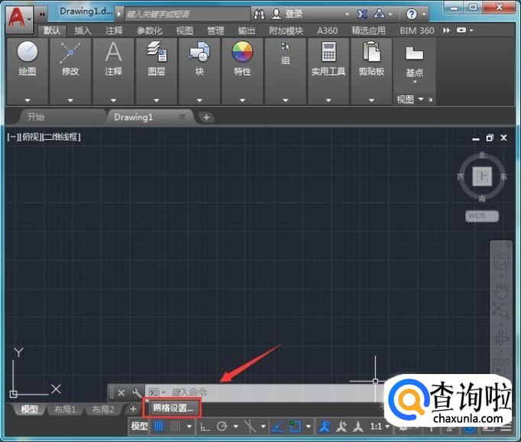Click the user sign-in person icon
Viewport: 521px width, 442px height.
coord(277,14)
